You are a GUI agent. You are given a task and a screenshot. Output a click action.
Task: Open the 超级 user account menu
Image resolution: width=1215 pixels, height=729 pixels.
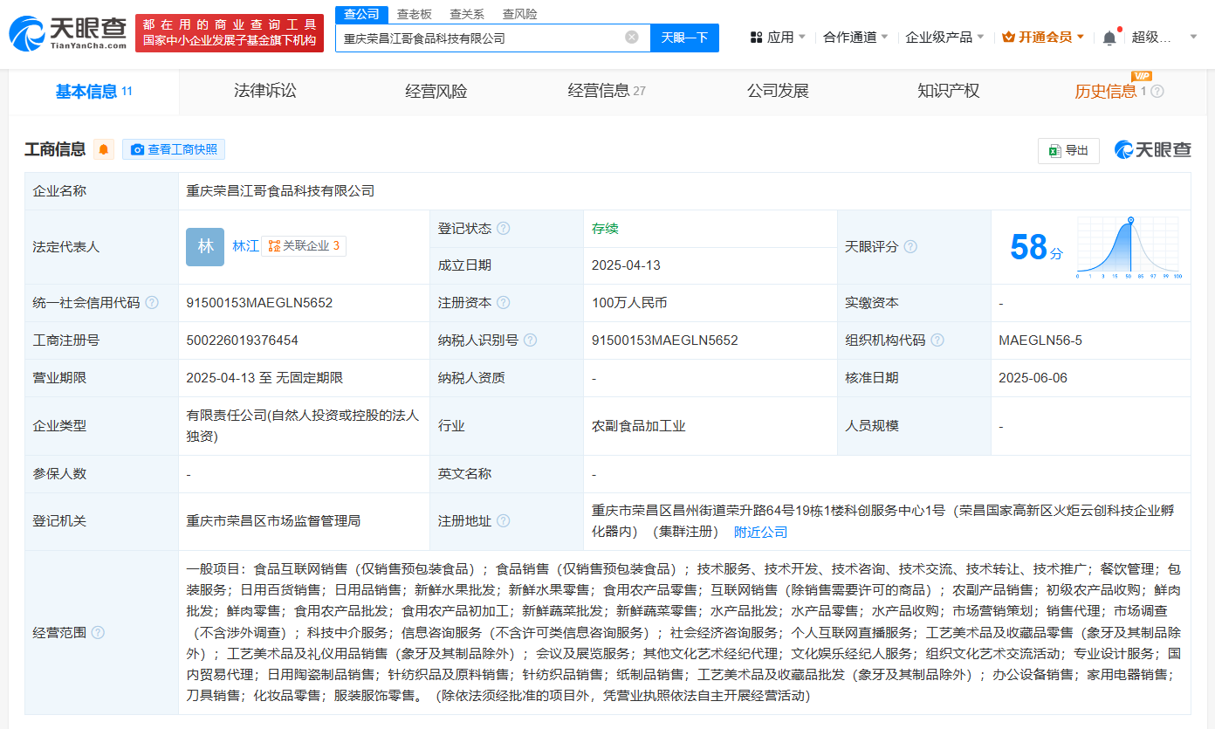[x=1164, y=38]
